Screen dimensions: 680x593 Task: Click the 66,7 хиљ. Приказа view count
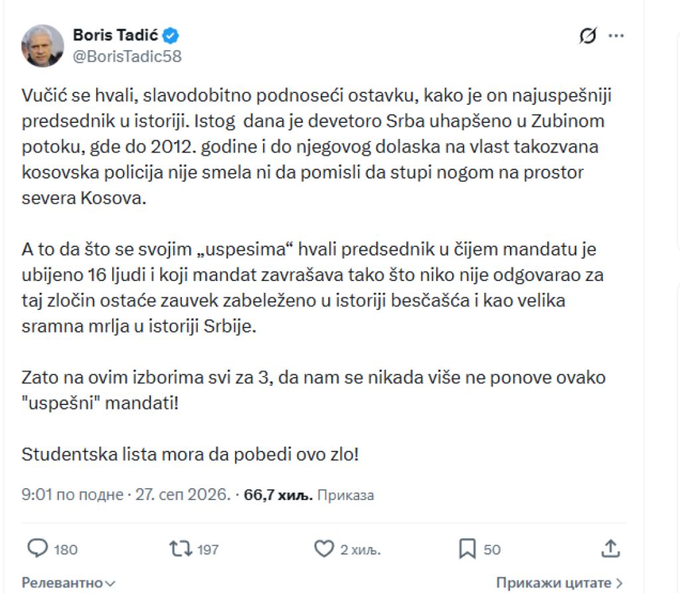point(309,495)
